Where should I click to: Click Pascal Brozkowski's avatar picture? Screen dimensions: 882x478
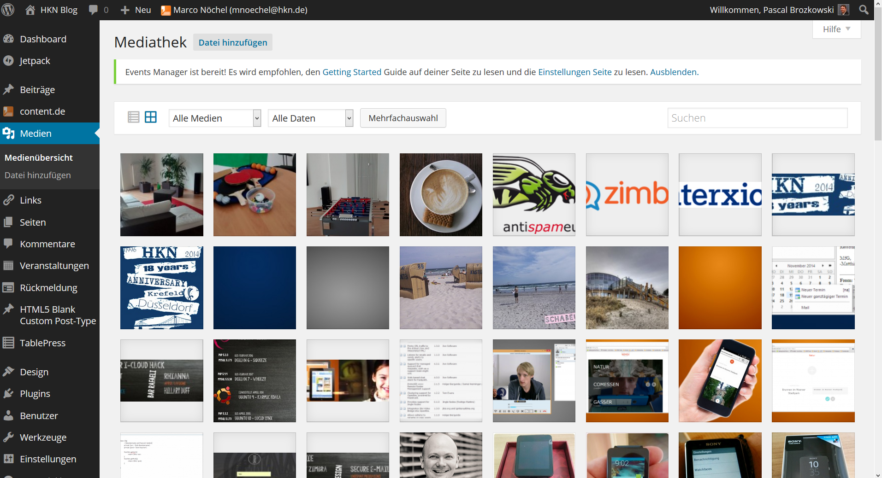click(843, 10)
